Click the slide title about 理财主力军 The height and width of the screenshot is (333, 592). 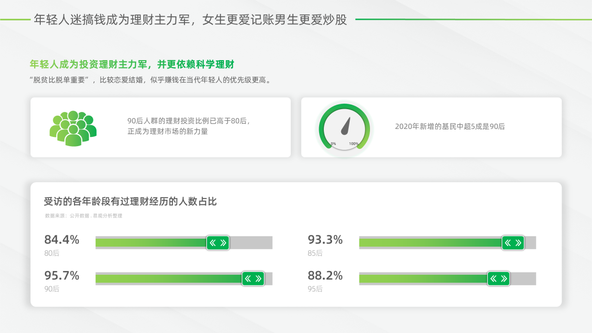pyautogui.click(x=191, y=19)
